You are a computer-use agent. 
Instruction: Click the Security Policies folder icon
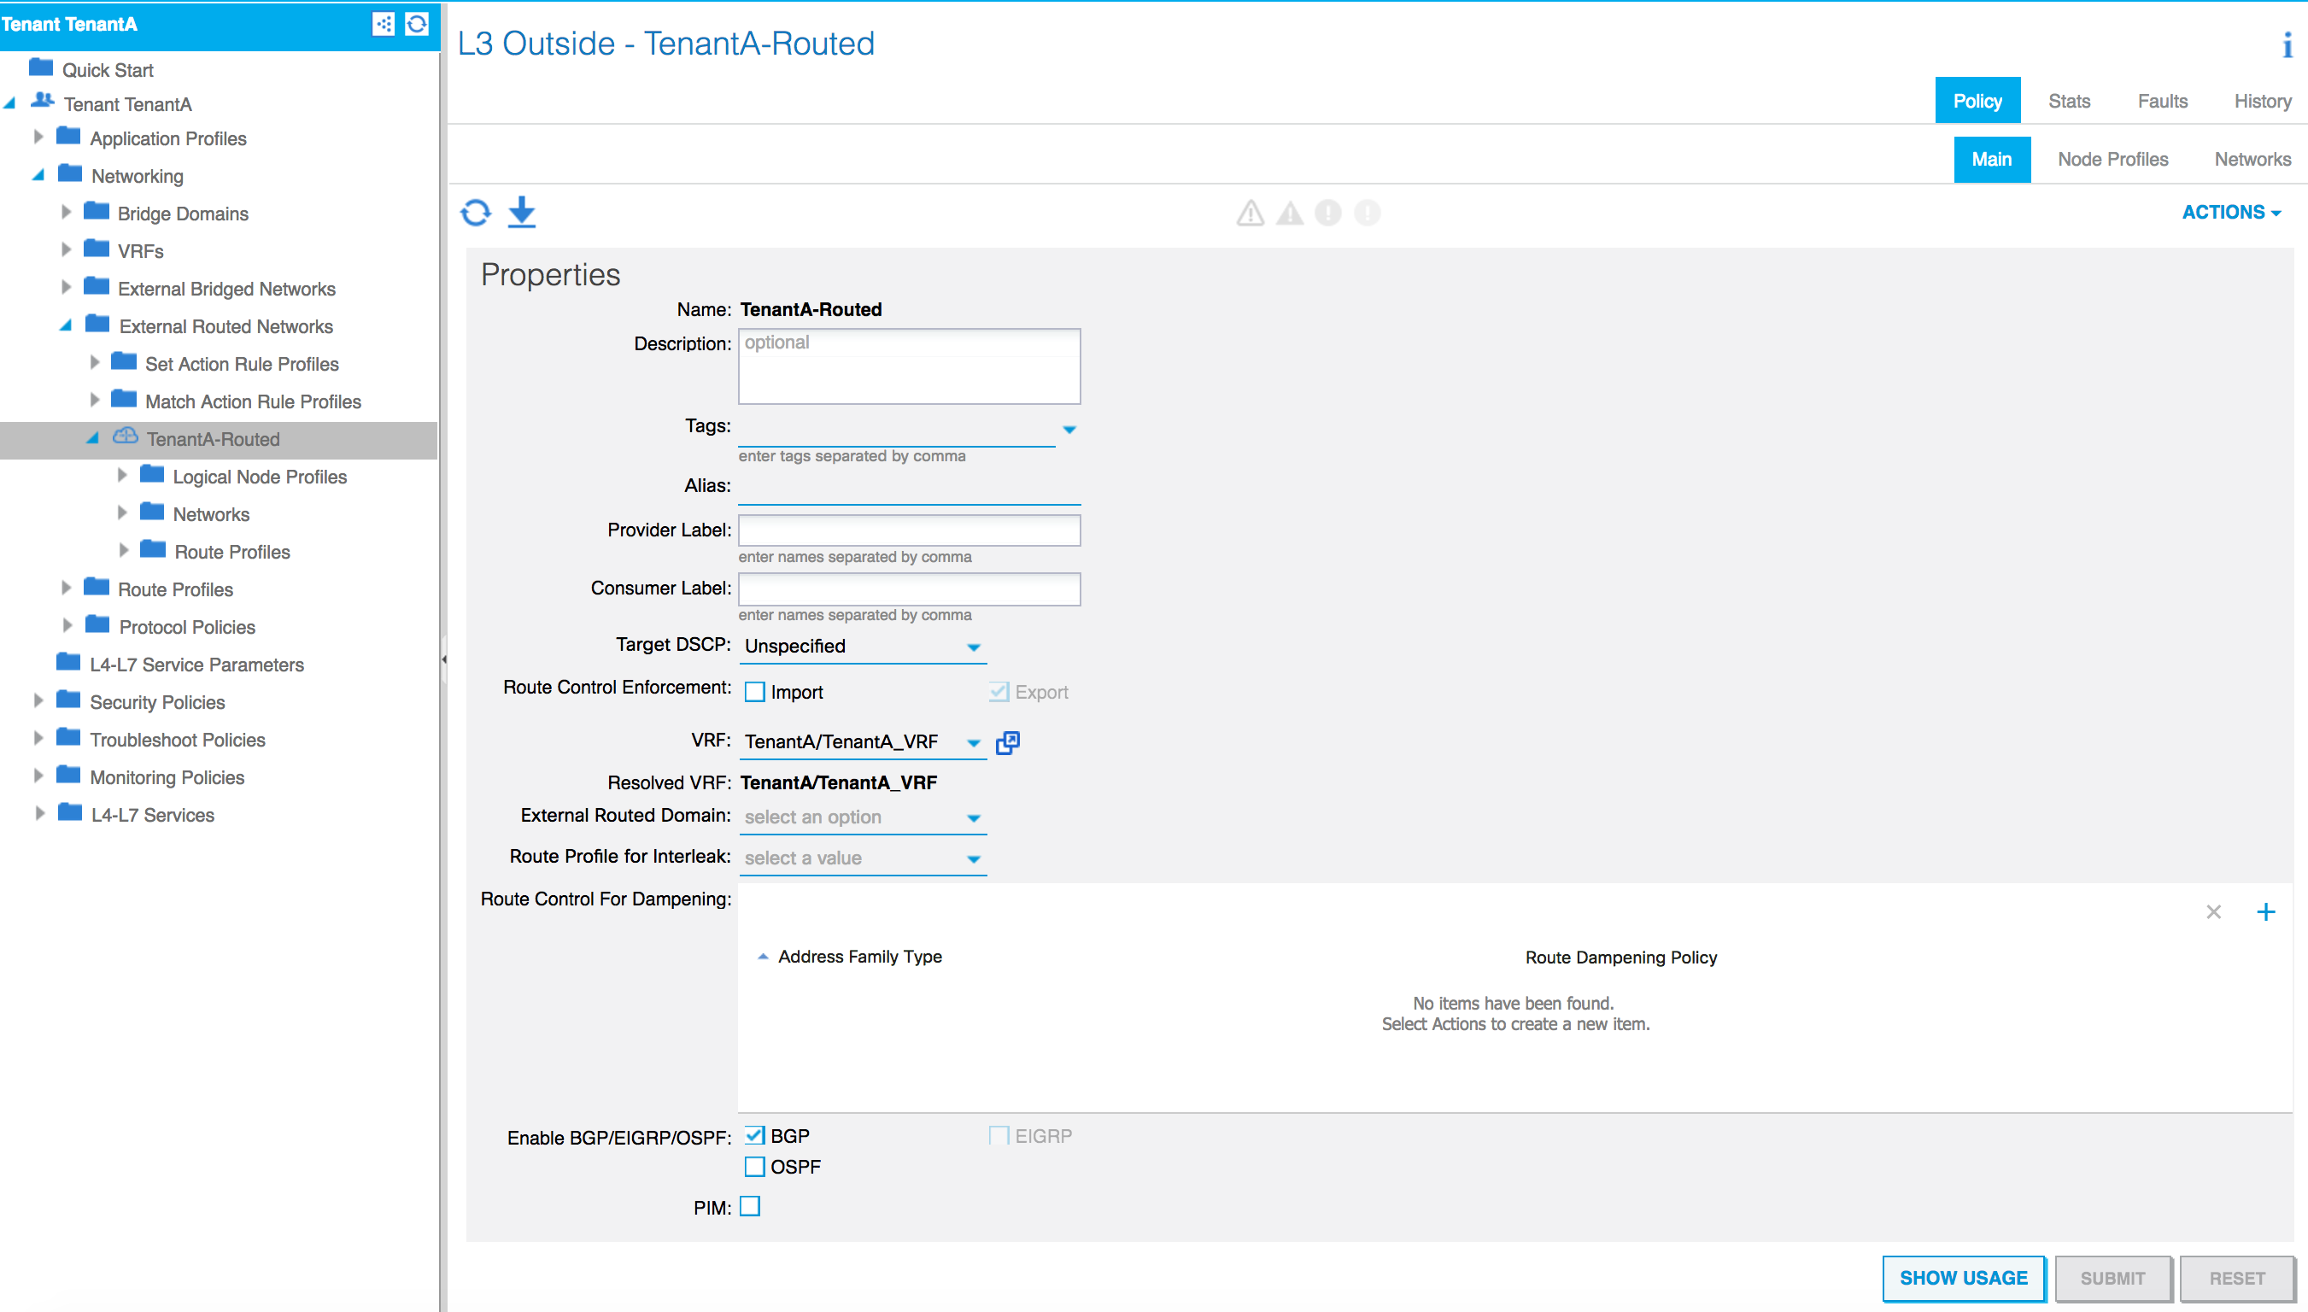tap(68, 700)
